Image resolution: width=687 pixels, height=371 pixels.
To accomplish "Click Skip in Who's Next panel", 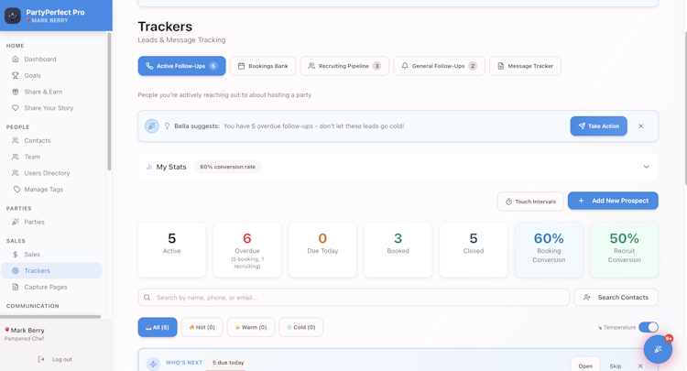I will [616, 366].
